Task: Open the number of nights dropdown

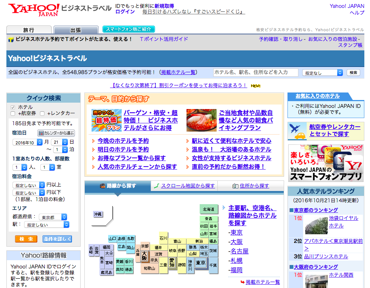Action: pyautogui.click(x=61, y=150)
